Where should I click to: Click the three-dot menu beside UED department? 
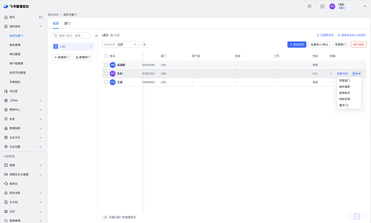point(91,47)
